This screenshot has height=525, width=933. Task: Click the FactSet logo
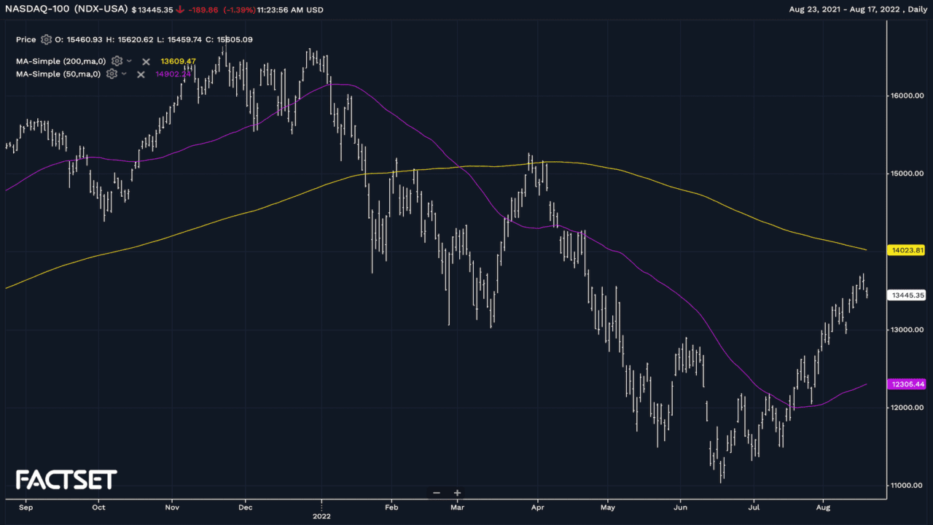point(66,480)
